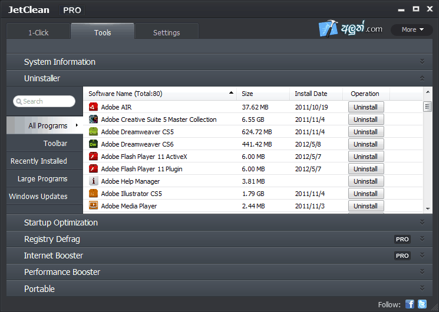The height and width of the screenshot is (312, 439).
Task: Click inside the Search input field
Action: tap(44, 101)
